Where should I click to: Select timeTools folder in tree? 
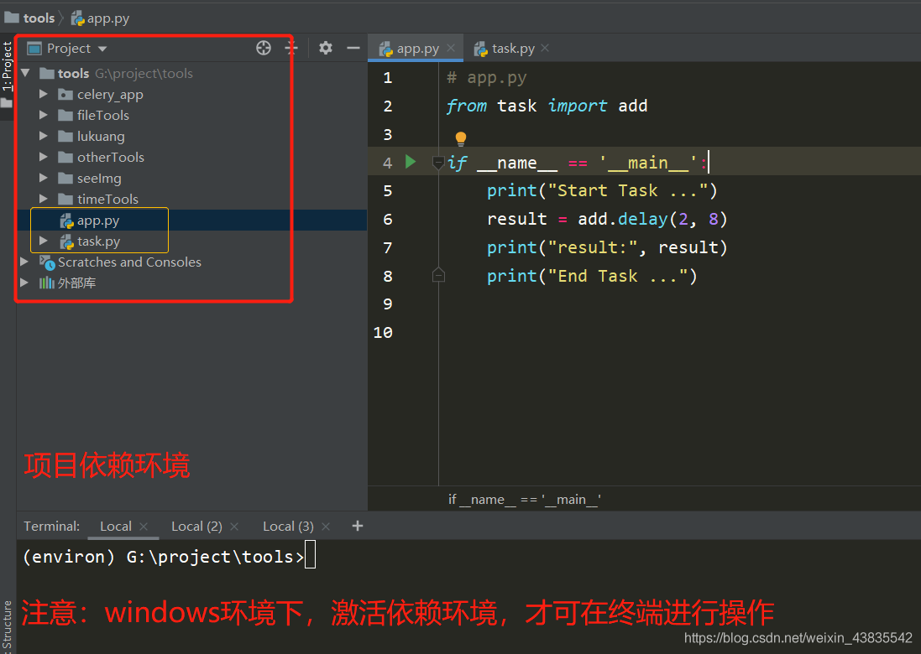pos(107,200)
